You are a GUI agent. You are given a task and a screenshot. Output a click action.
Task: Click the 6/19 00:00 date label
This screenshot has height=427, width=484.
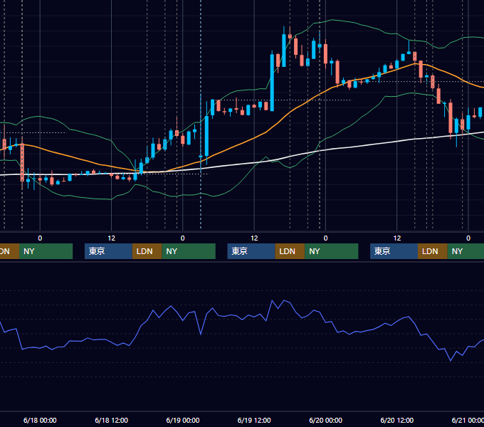point(183,420)
